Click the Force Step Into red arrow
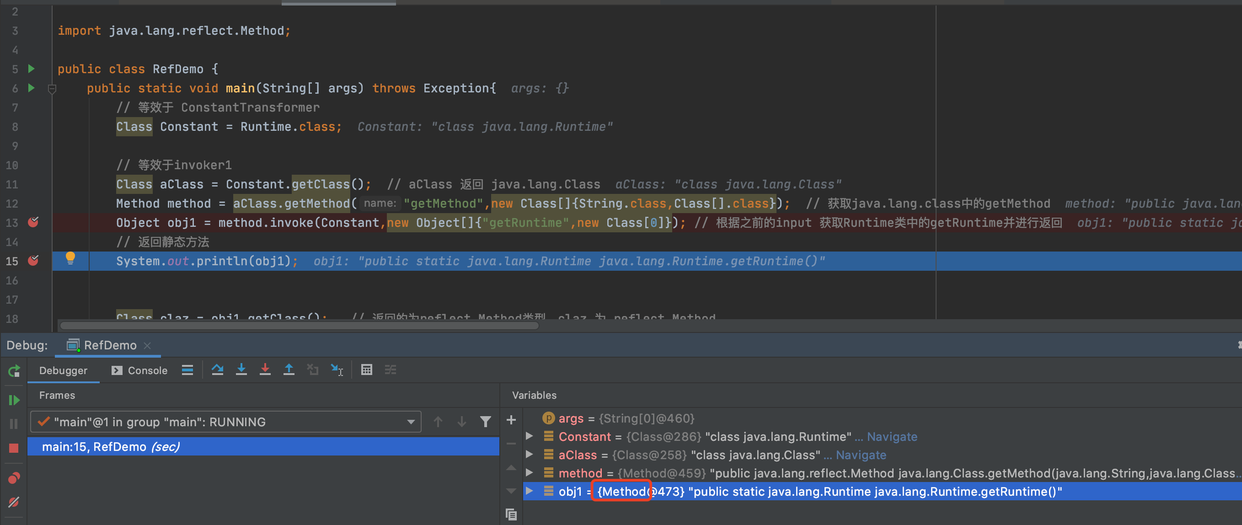Viewport: 1242px width, 525px height. point(265,370)
